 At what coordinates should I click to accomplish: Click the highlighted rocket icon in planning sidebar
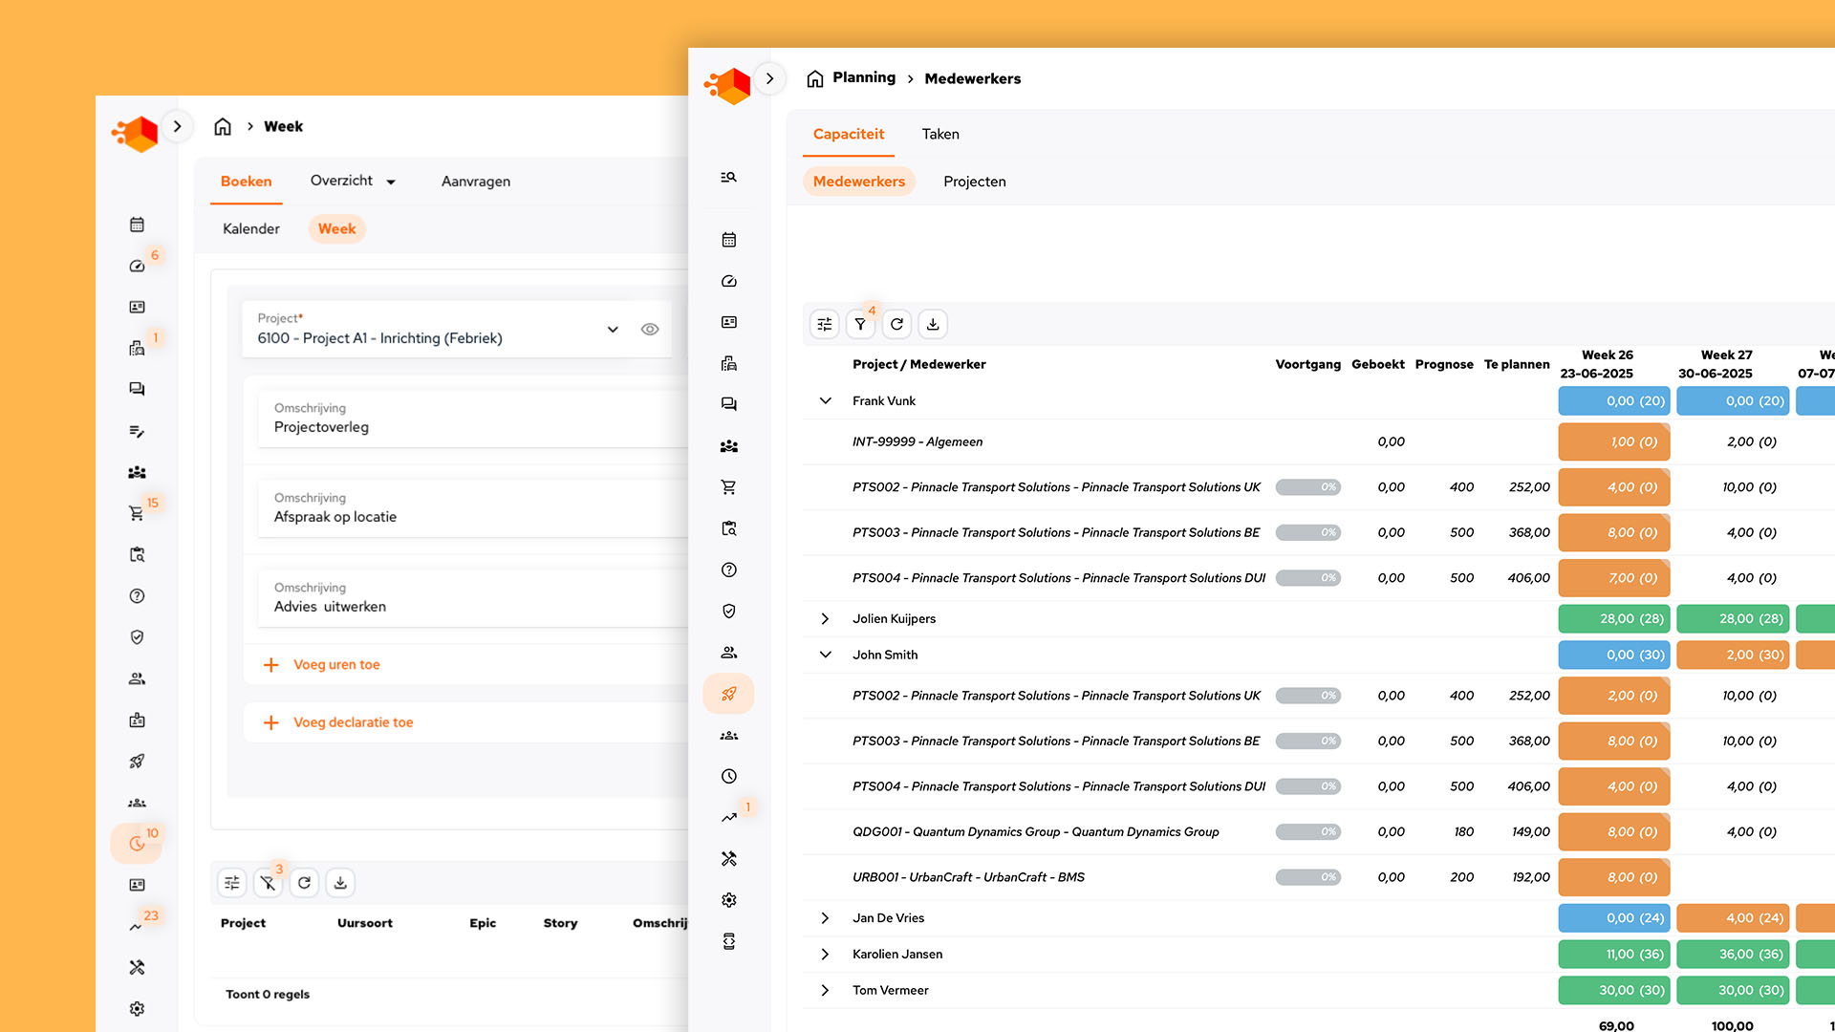[728, 694]
